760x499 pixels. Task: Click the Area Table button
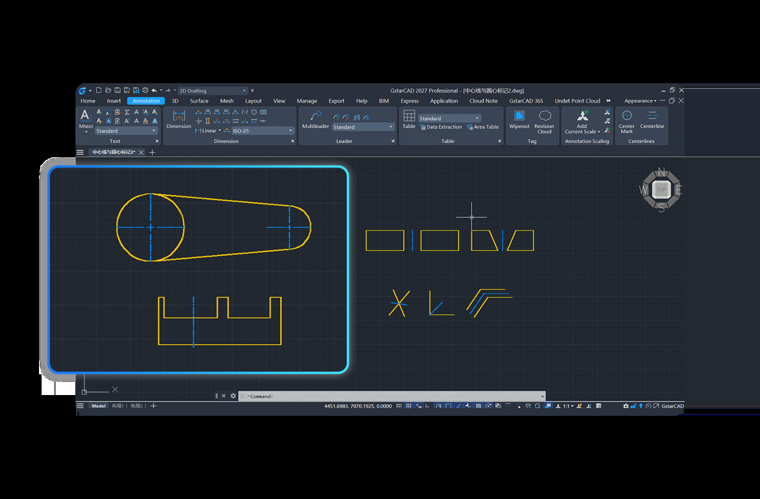[x=483, y=127]
